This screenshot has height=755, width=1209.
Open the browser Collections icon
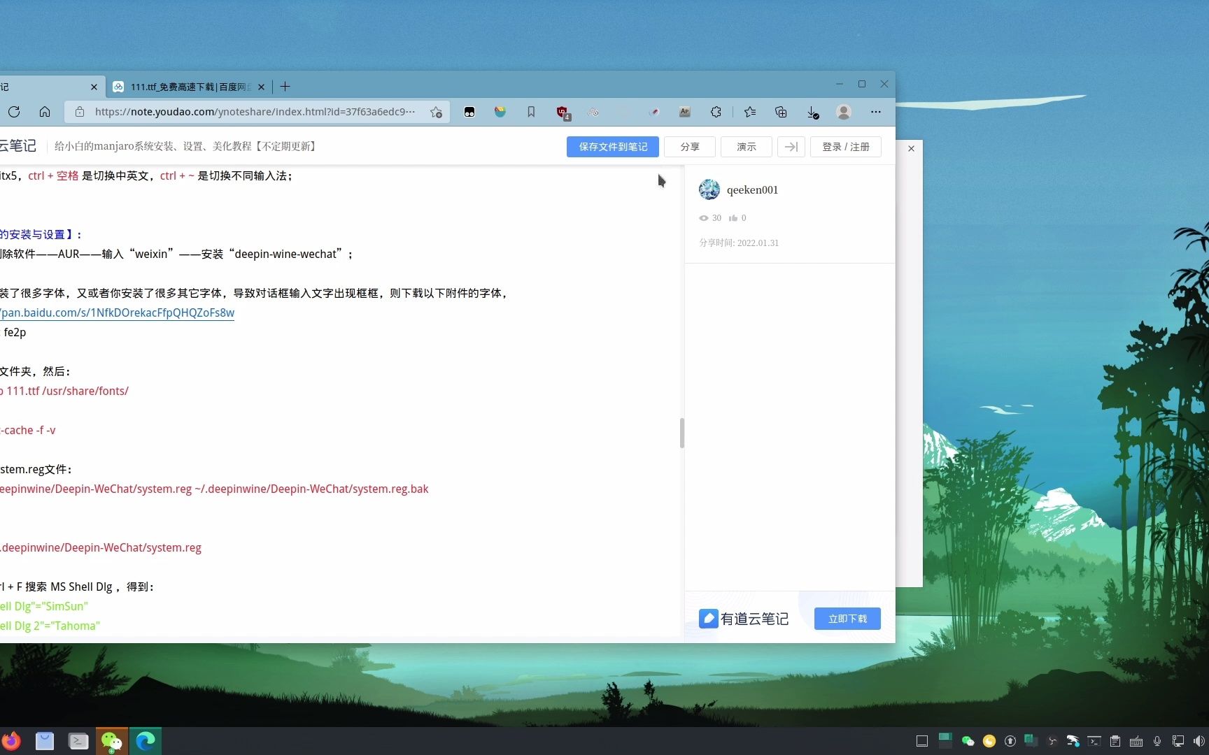click(781, 112)
